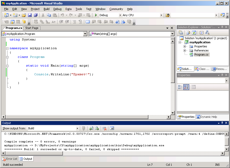Click the code editor horizontal scrollbar thumb
230x168 pixels.
[x=77, y=117]
